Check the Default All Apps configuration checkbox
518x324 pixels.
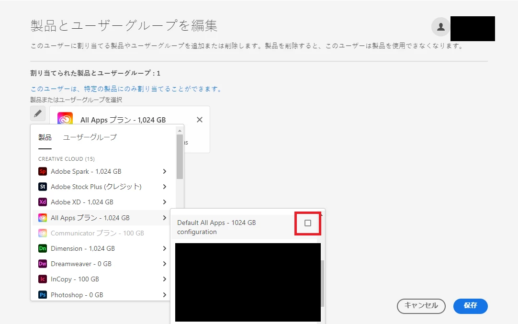pos(307,223)
